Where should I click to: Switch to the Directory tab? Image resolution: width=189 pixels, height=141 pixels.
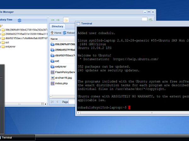(58, 26)
